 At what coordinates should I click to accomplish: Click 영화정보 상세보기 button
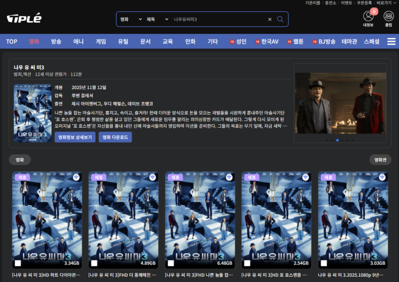[x=75, y=137]
